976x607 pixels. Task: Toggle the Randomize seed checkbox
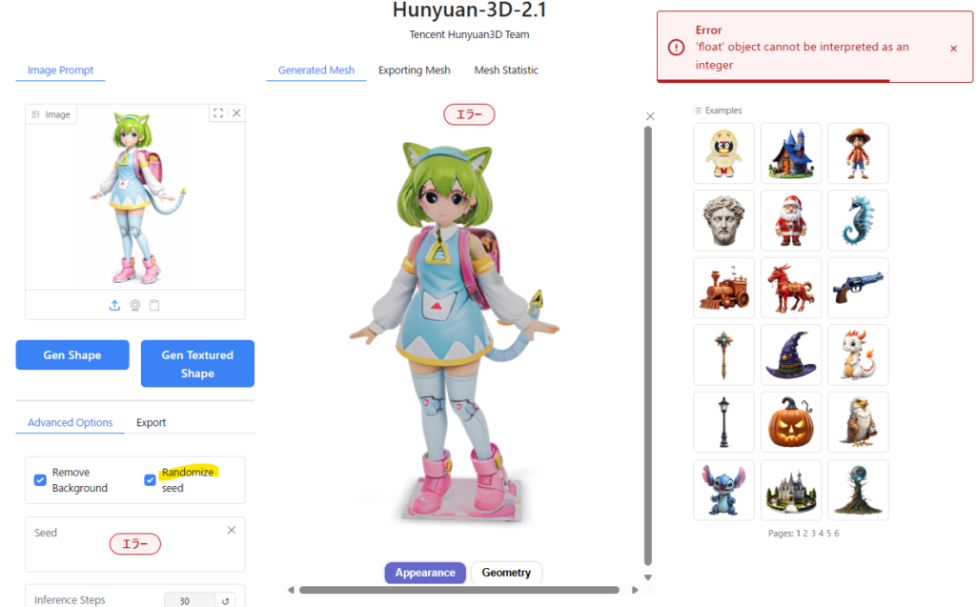pyautogui.click(x=150, y=480)
